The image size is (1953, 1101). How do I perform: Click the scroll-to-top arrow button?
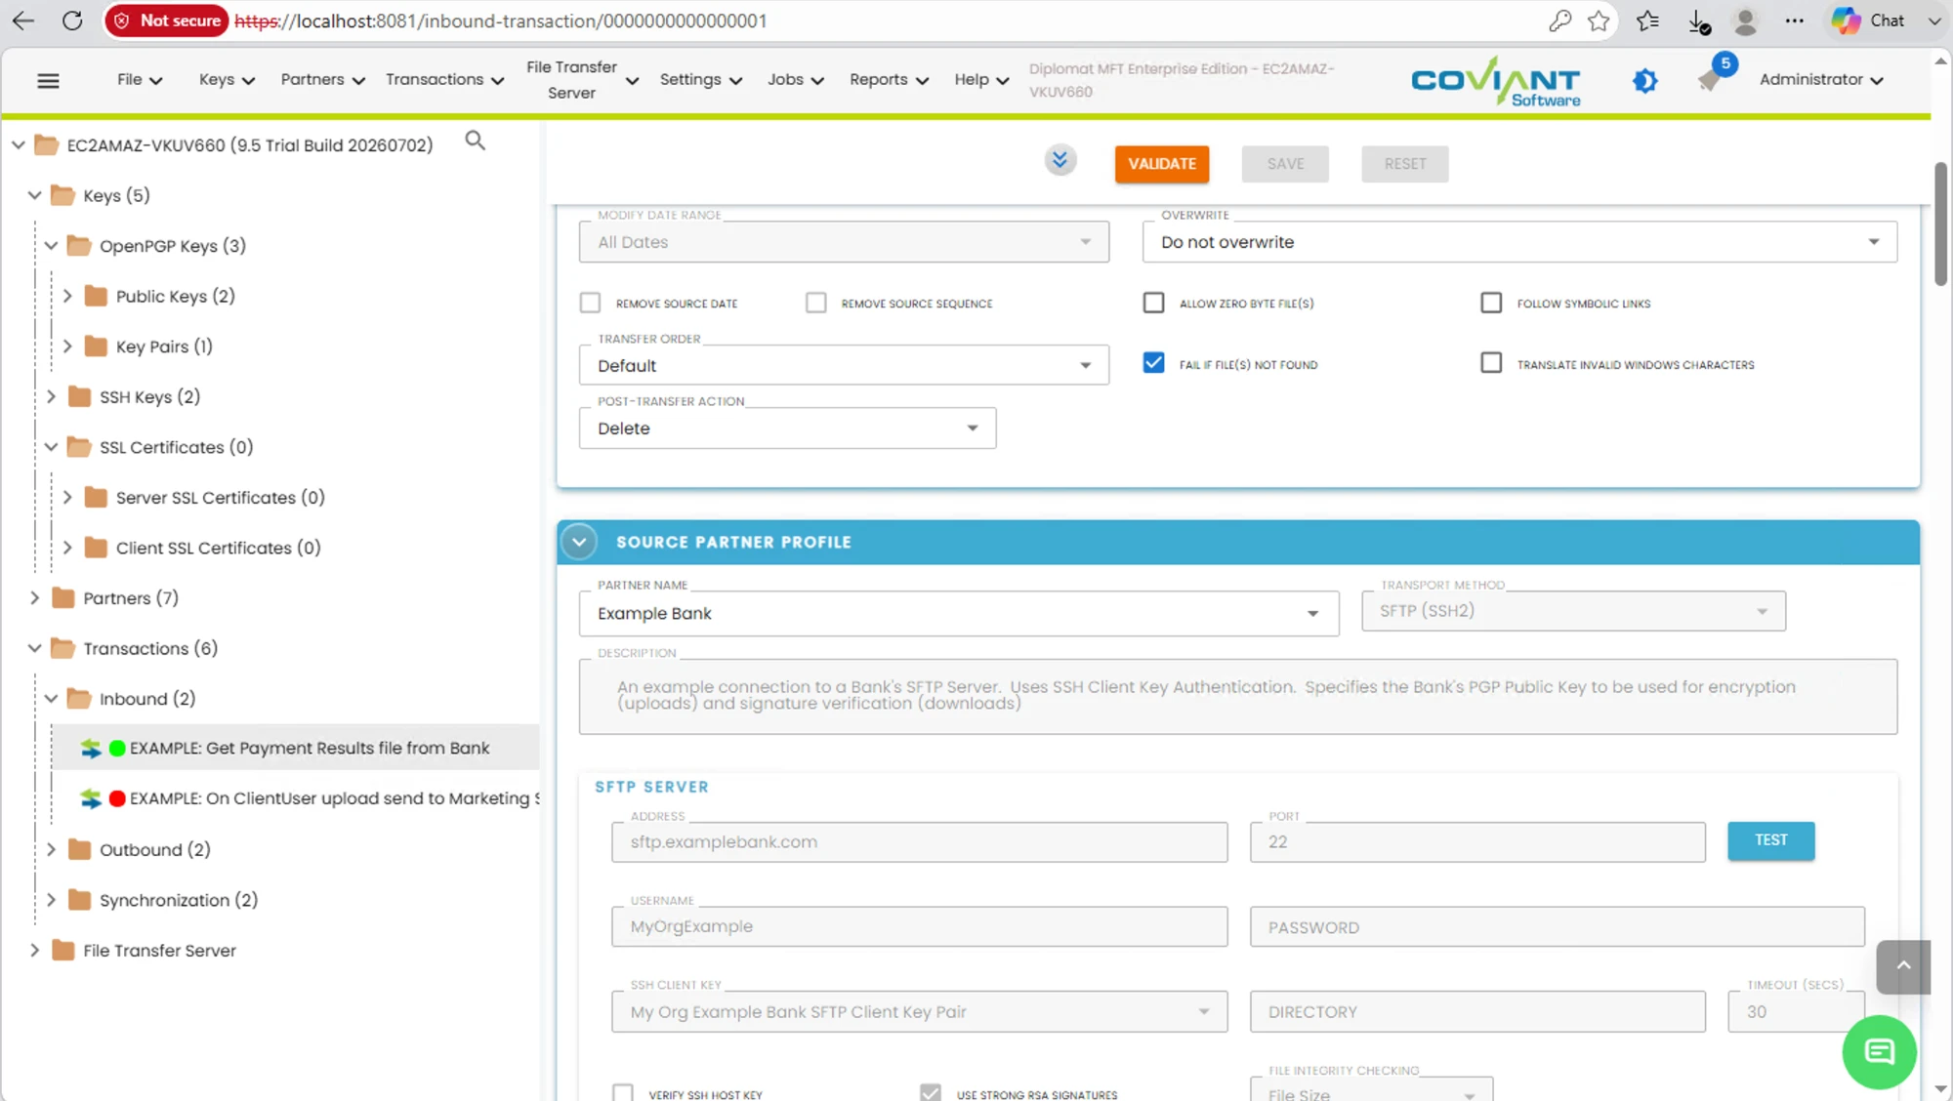(x=1903, y=966)
